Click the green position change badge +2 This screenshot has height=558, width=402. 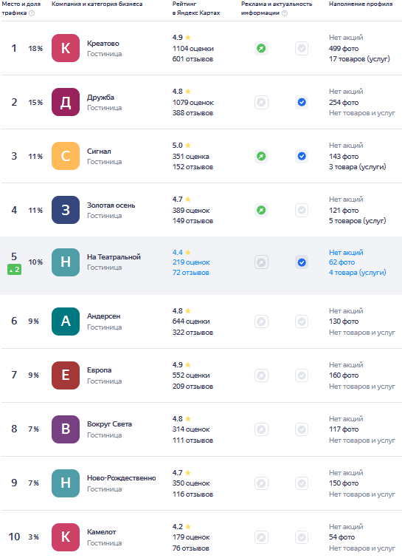(x=14, y=270)
